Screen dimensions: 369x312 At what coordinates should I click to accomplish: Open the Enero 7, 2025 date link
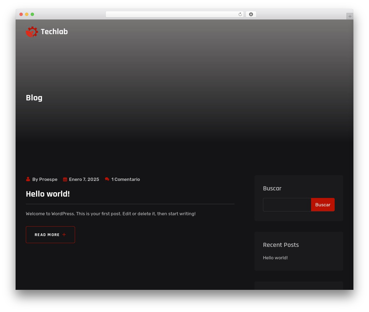click(x=84, y=179)
